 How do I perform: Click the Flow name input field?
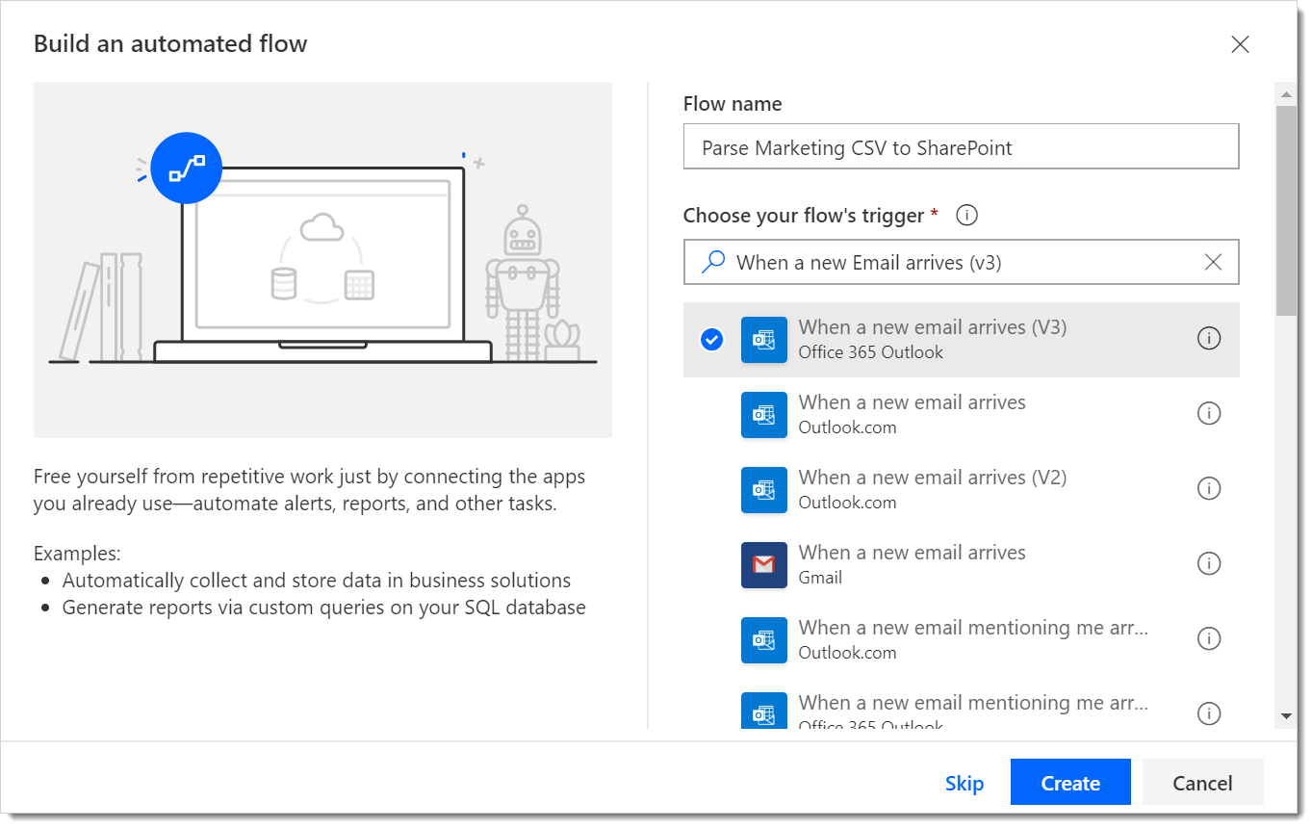click(x=961, y=147)
